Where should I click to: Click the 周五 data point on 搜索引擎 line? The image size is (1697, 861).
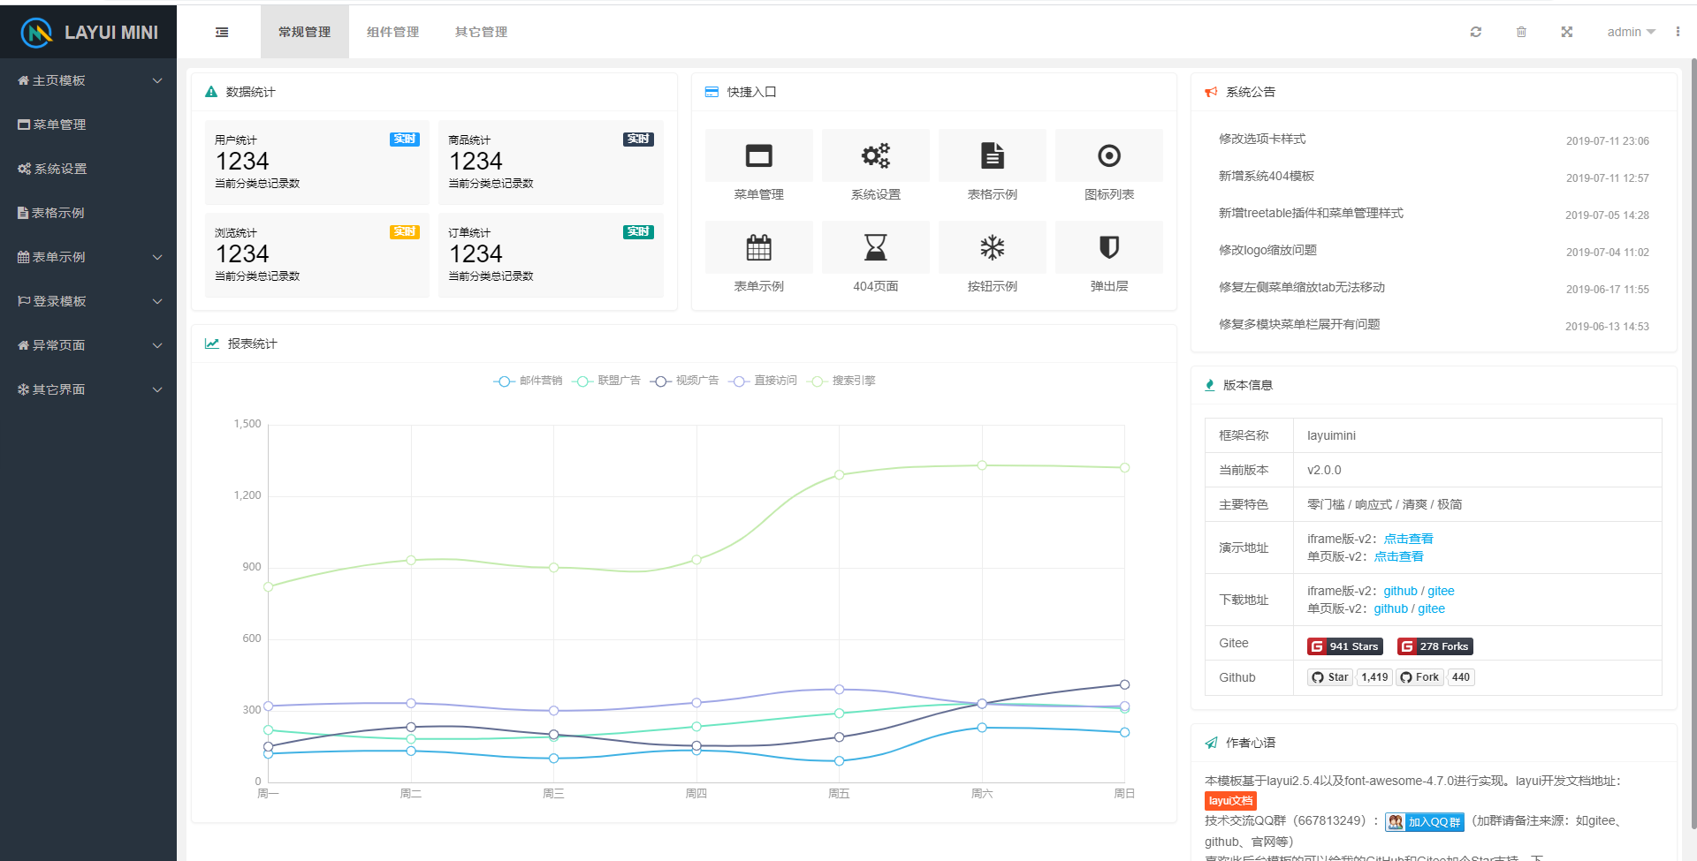[x=839, y=475]
